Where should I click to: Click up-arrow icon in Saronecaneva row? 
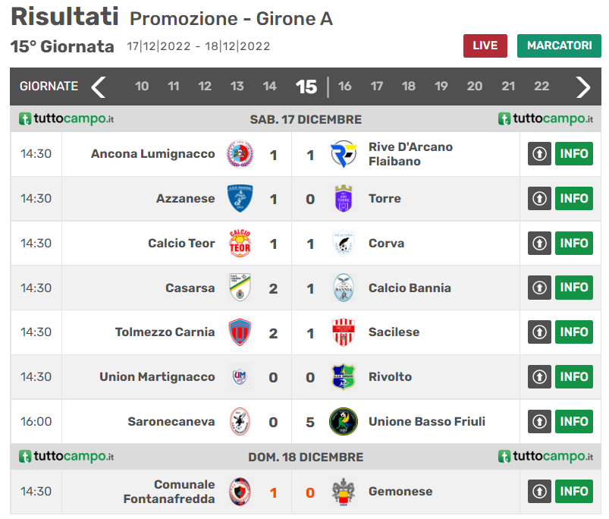pos(539,421)
